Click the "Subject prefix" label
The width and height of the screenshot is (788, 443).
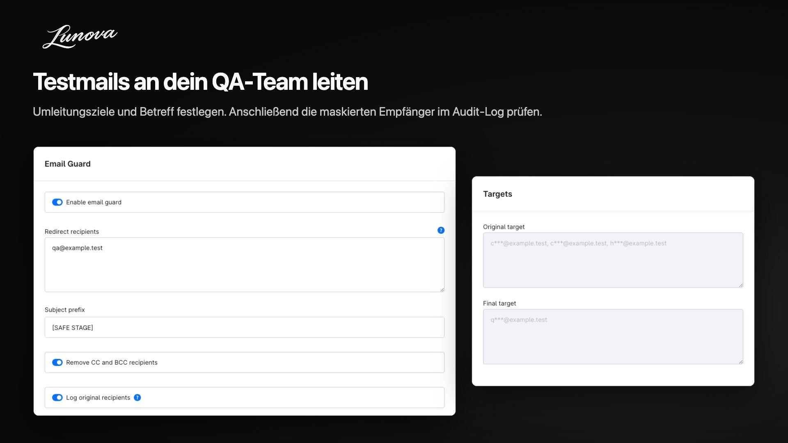pos(64,310)
